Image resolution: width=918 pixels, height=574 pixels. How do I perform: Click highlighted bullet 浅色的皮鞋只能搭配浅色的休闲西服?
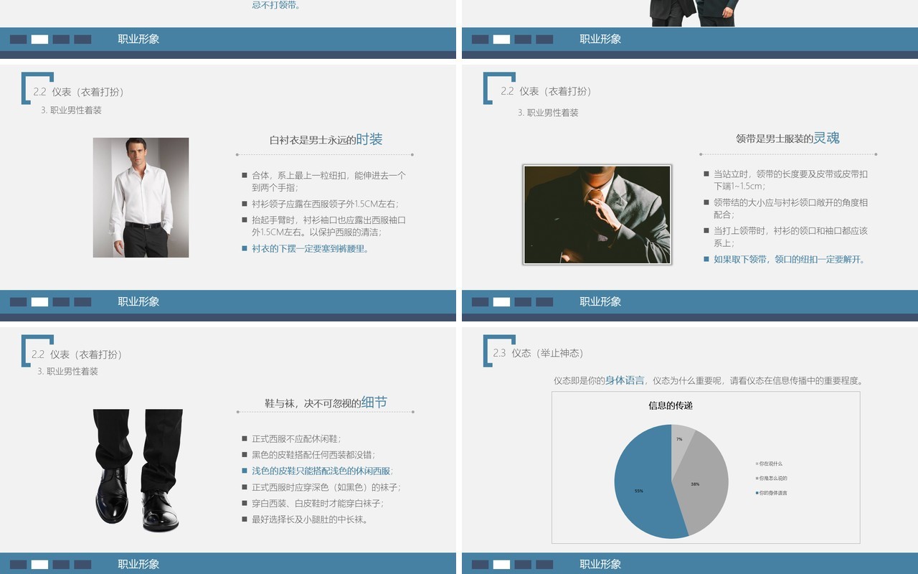pyautogui.click(x=318, y=471)
